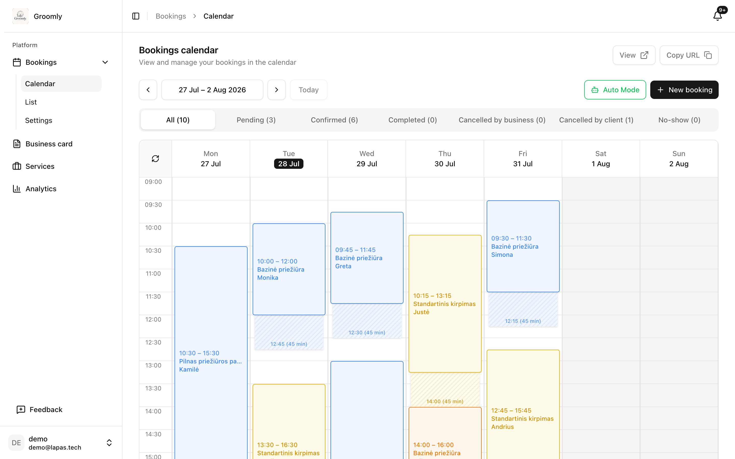Show the Completed (0) tab
This screenshot has width=735, height=459.
[x=412, y=120]
